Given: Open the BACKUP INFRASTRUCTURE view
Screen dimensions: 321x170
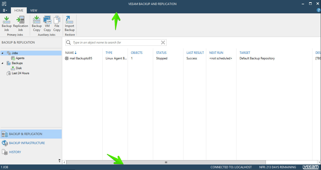Looking at the screenshot, I should 31,143.
